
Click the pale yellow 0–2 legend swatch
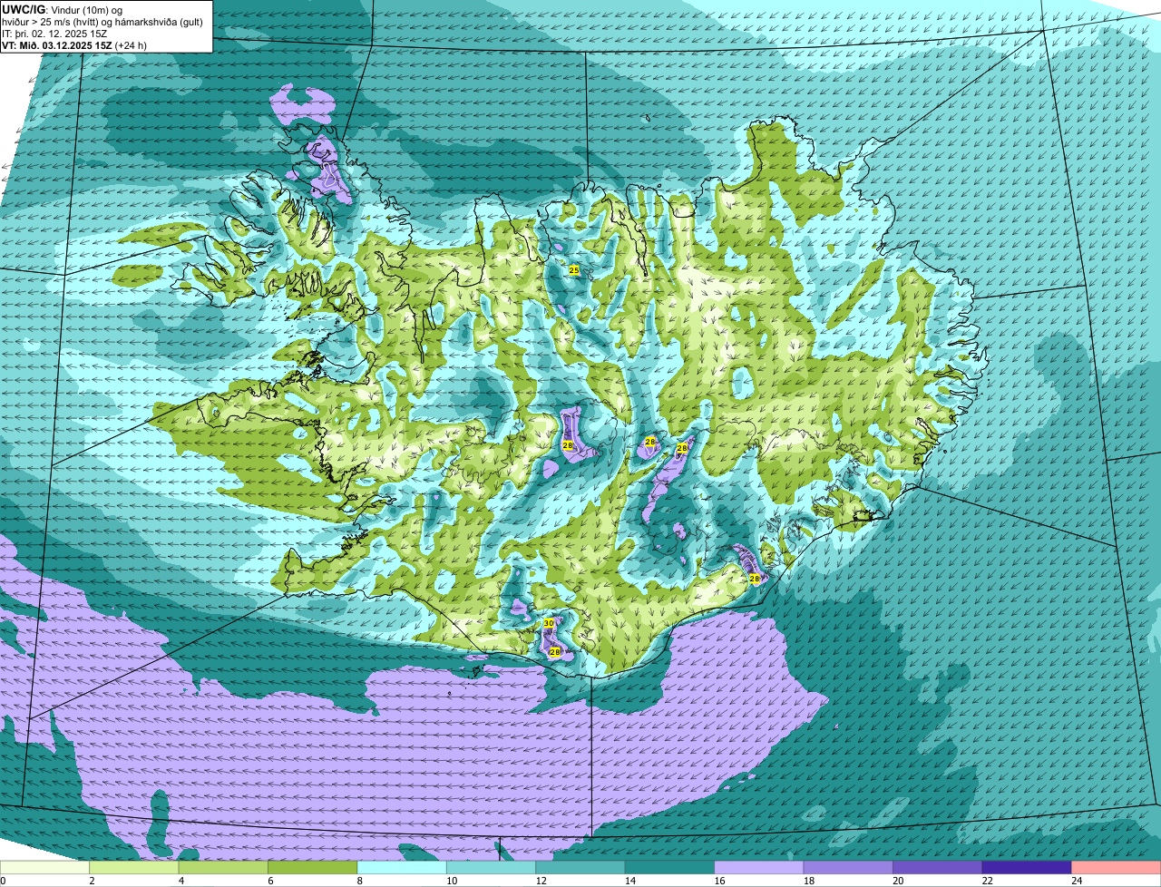(45, 868)
